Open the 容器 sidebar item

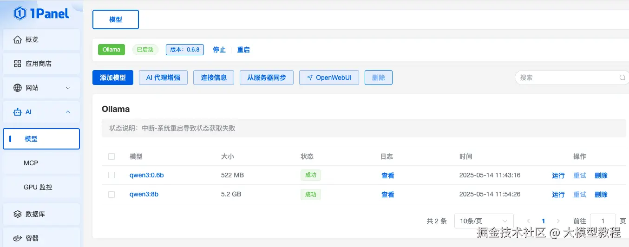click(41, 237)
